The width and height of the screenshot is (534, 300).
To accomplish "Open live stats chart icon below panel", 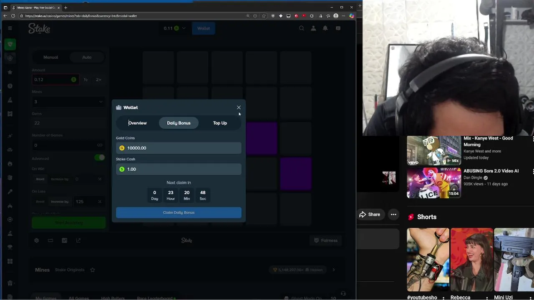I will click(64, 240).
